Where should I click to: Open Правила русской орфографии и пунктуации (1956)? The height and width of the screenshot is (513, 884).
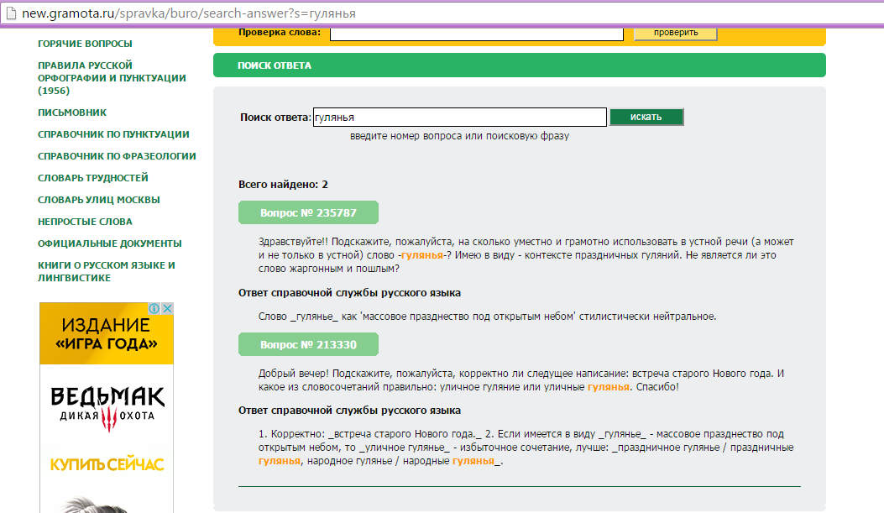(x=112, y=78)
